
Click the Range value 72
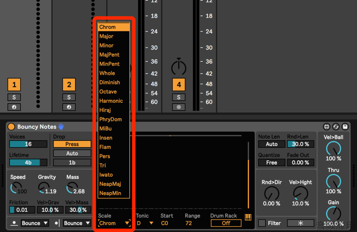click(x=188, y=223)
